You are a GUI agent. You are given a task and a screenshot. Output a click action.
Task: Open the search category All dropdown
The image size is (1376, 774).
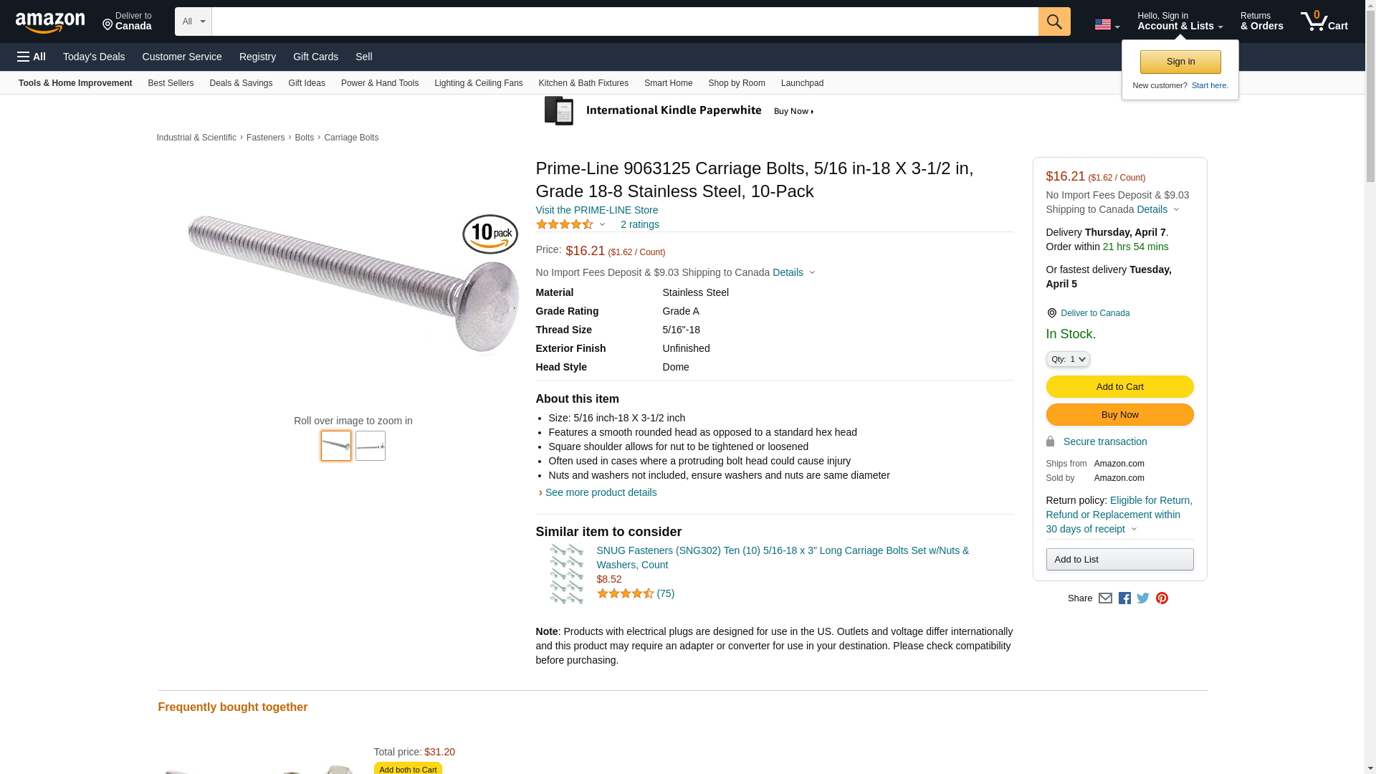point(193,21)
